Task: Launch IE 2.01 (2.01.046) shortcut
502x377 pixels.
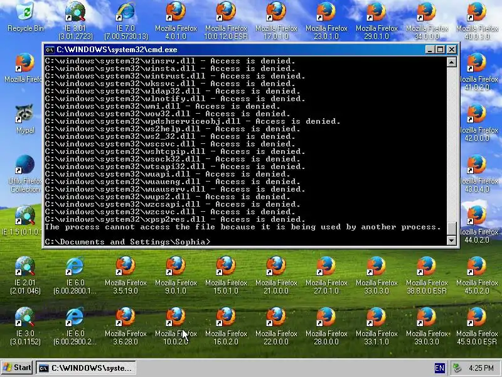Action: [x=25, y=275]
